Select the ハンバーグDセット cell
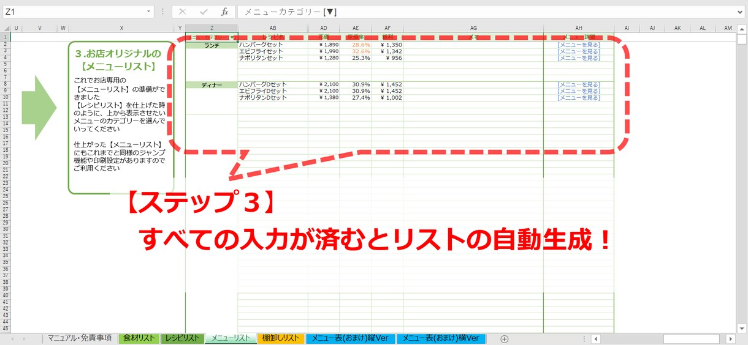This screenshot has height=345, width=748. (x=273, y=84)
